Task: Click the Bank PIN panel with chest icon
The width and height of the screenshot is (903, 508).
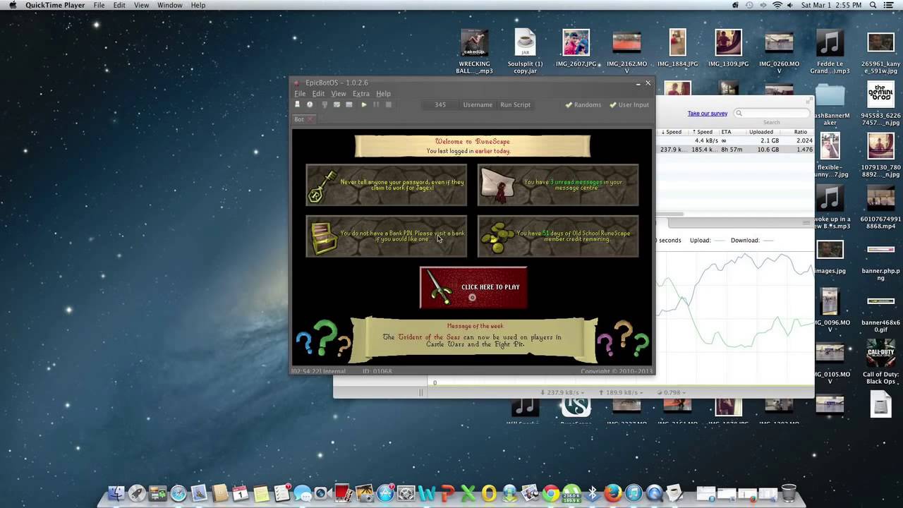Action: (x=386, y=236)
